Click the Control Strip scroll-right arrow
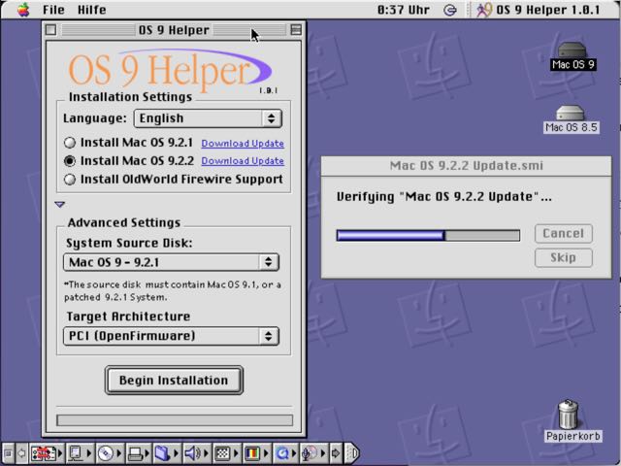 (336, 452)
